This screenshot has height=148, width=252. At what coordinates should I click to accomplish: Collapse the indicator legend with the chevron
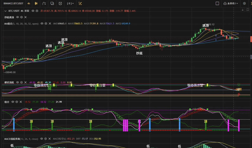5,11
